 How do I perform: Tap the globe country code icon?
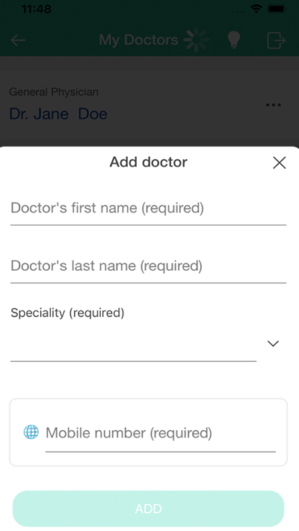[31, 432]
